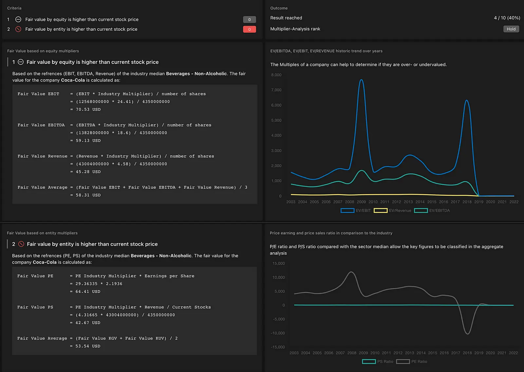Click the 'Outcome' panel heading
524x372 pixels.
(x=279, y=8)
